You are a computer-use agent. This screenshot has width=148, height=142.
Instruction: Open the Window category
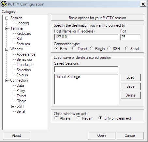pos(17,49)
